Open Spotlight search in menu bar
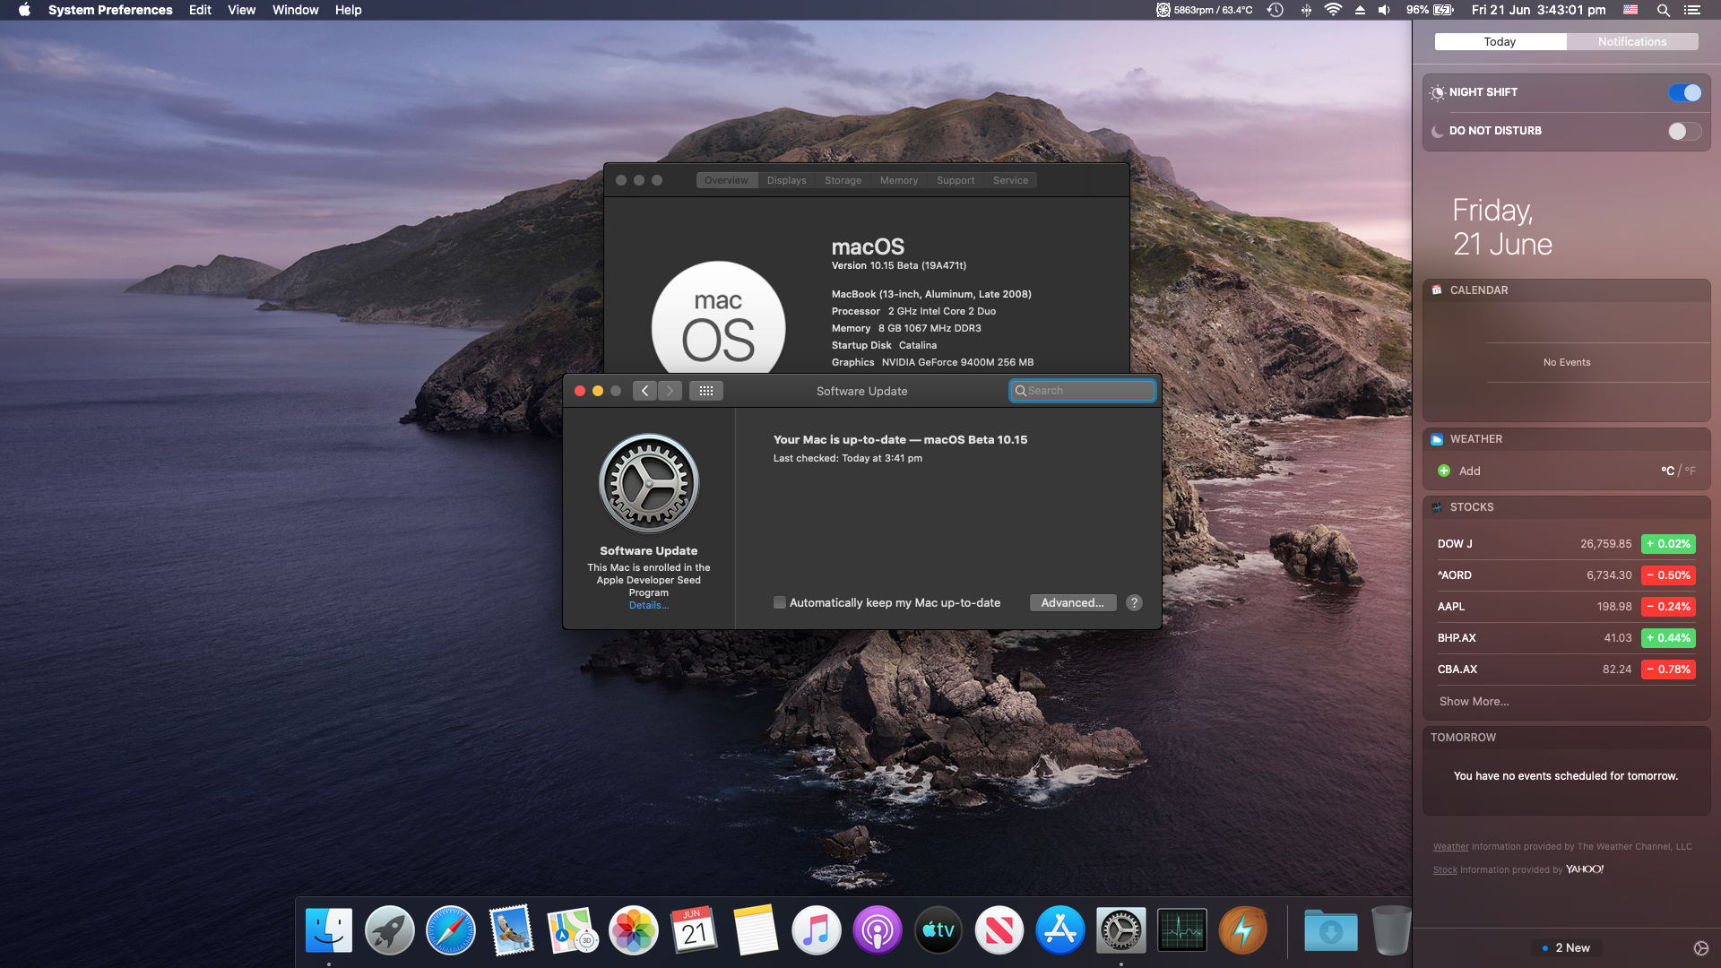 (x=1663, y=10)
